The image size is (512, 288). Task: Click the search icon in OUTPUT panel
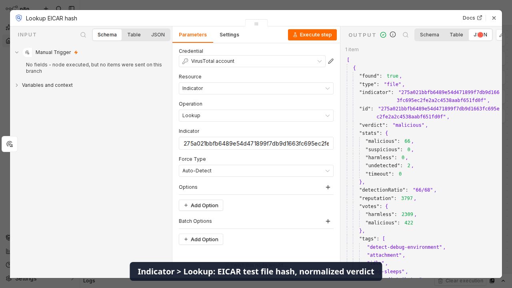[406, 35]
